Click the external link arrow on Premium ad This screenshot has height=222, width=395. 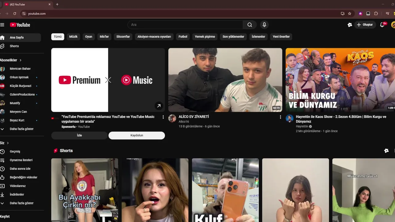point(159,106)
